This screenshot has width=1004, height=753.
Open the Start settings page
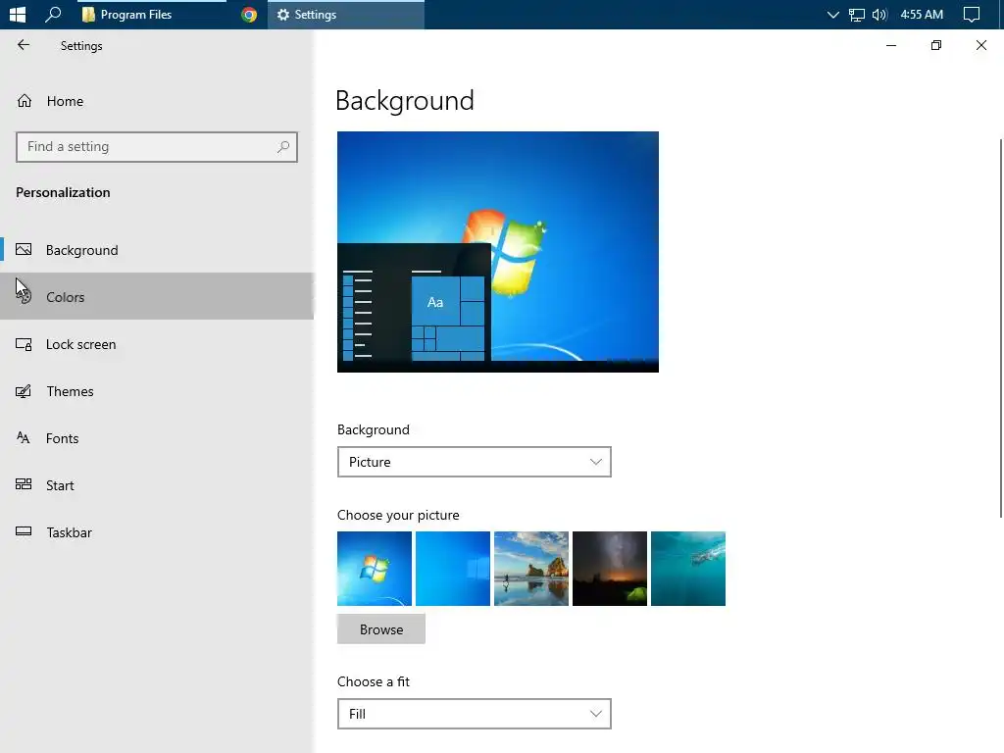(x=157, y=485)
